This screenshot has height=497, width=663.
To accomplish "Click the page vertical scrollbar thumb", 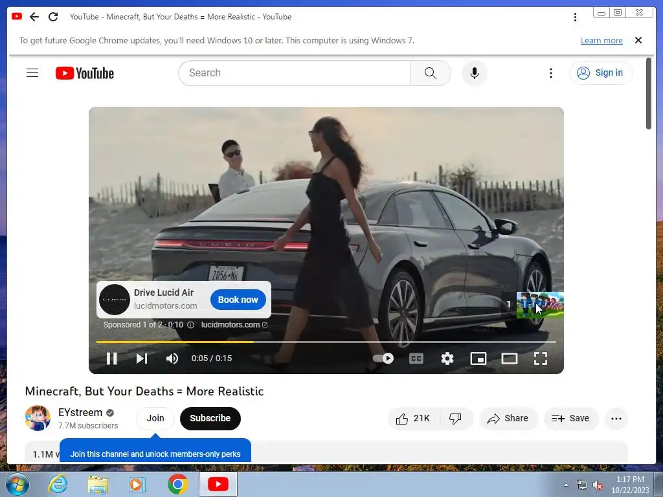I will click(649, 94).
